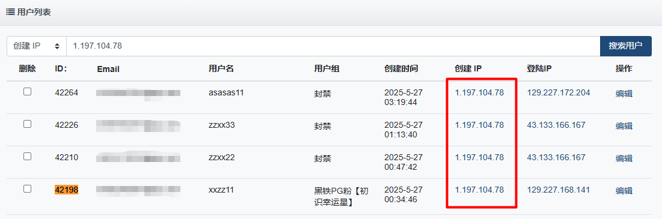This screenshot has height=219, width=662.
Task: Click the 创建时间 column header
Action: pyautogui.click(x=401, y=68)
